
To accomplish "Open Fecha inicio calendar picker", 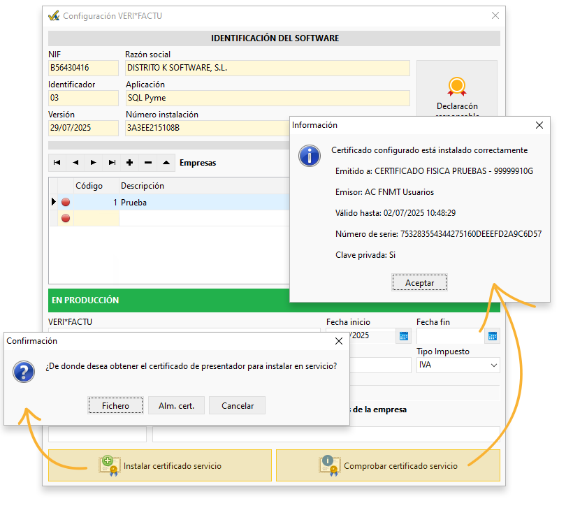I will (403, 336).
